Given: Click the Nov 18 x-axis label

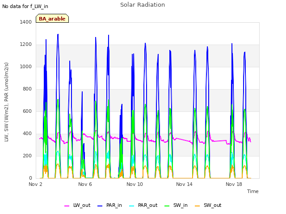Looking at the screenshot, I should click(x=234, y=184).
